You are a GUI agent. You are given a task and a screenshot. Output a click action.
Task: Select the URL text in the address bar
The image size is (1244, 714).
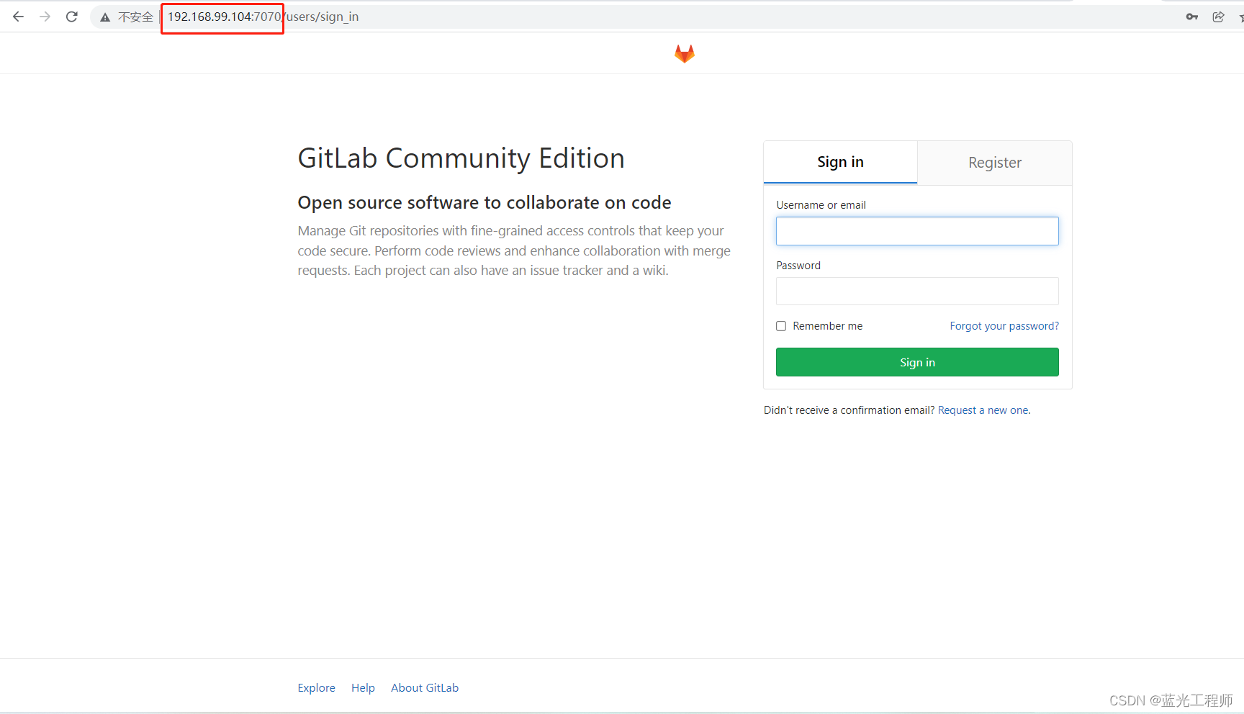coord(263,17)
